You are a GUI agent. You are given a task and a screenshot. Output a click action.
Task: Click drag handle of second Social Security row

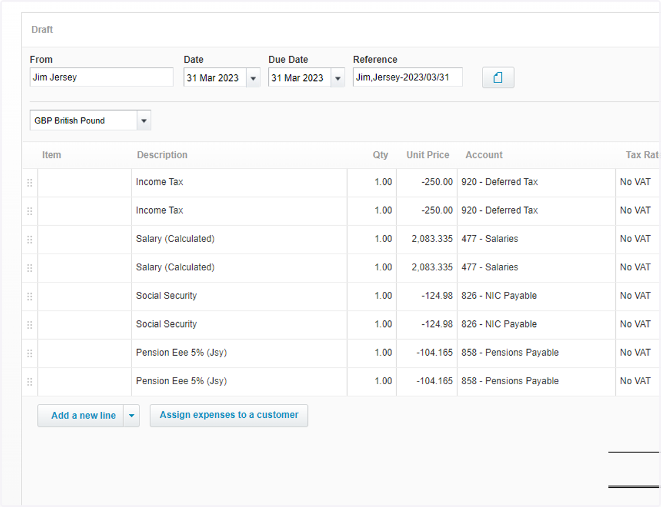(30, 325)
